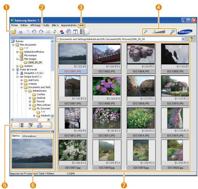Click the scissors cut icon in toolbar
Image resolution: width=198 pixels, height=189 pixels.
(48, 32)
